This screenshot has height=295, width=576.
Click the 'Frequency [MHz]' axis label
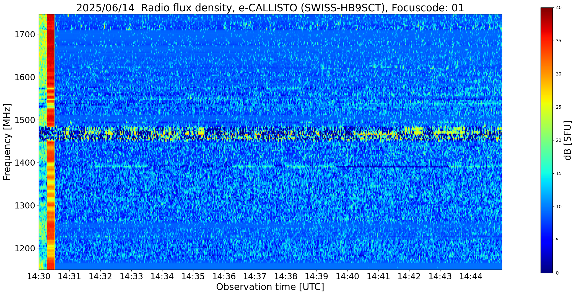click(7, 142)
